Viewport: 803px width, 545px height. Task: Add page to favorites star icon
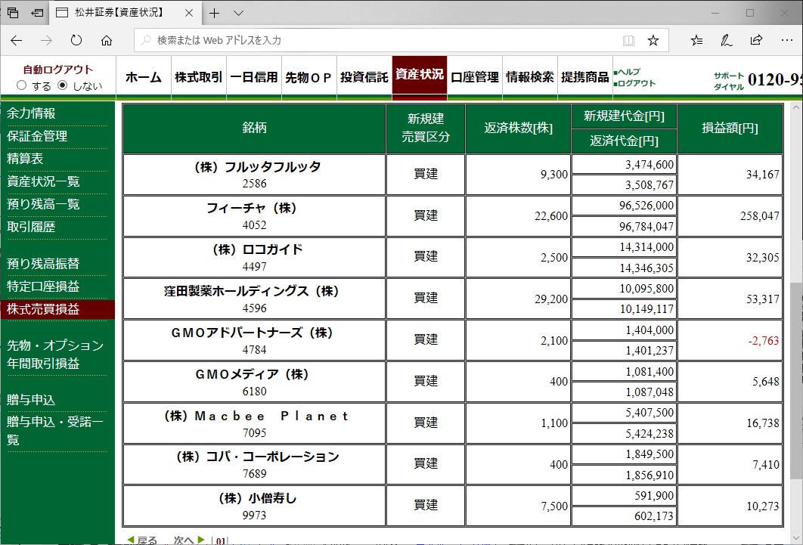click(653, 40)
